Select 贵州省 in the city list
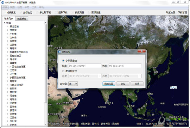This screenshot has width=190, height=128. tap(13, 92)
